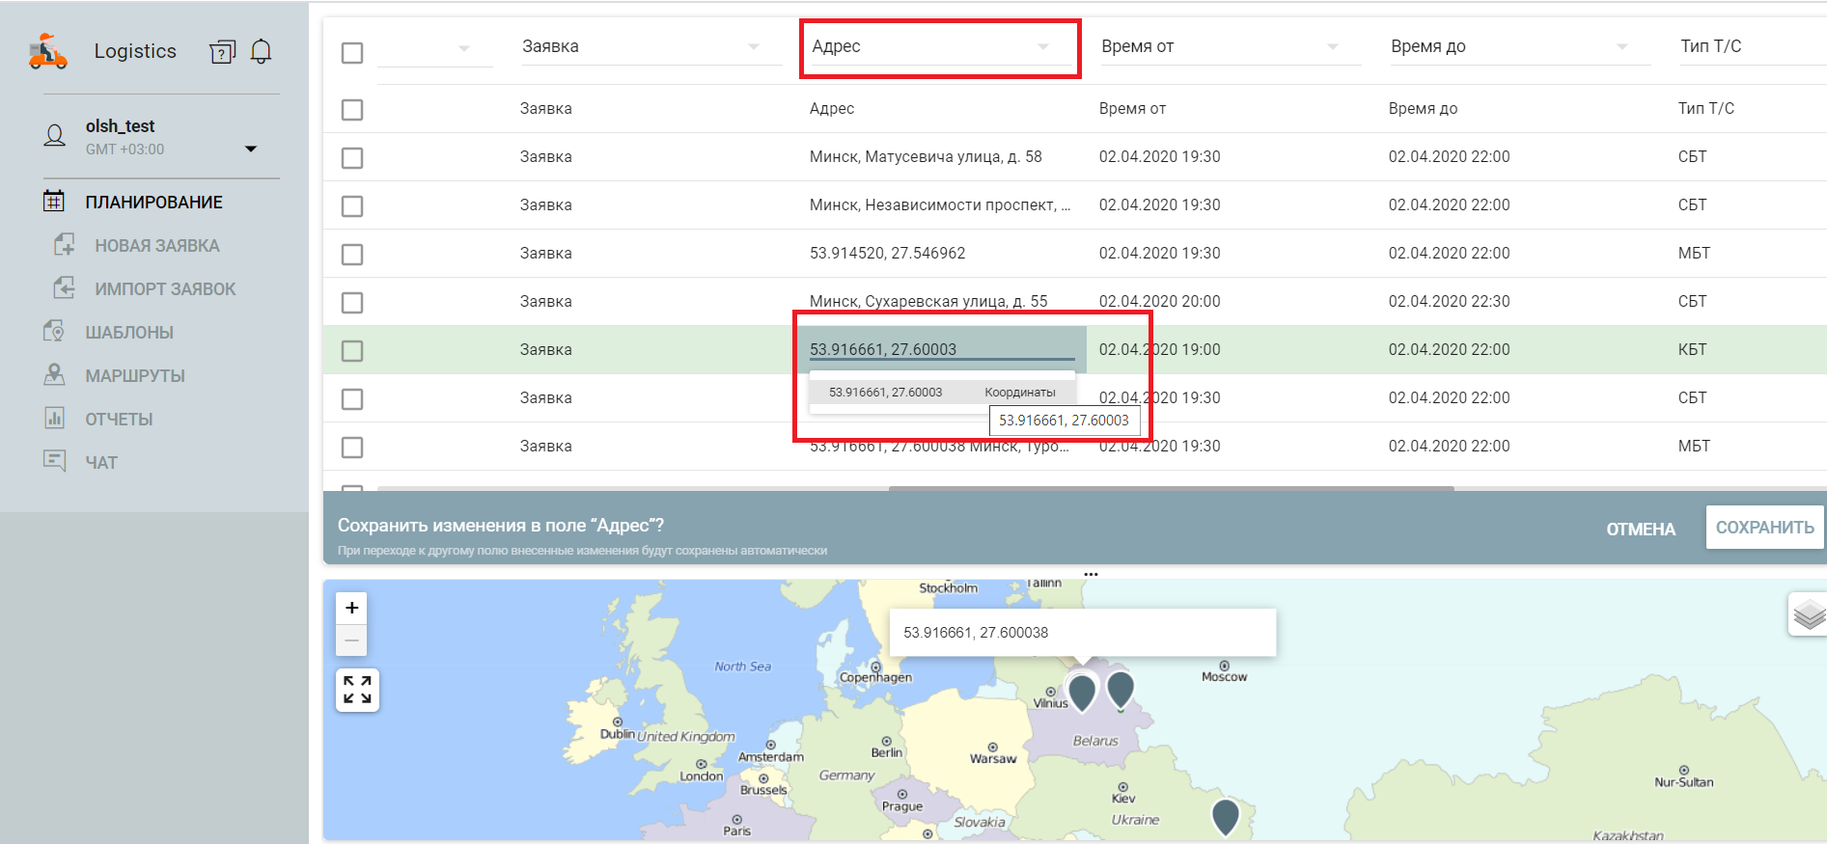Click the map pin in Ukraine
This screenshot has height=844, width=1827.
(x=1225, y=816)
